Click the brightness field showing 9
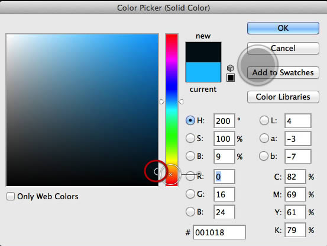 point(224,156)
